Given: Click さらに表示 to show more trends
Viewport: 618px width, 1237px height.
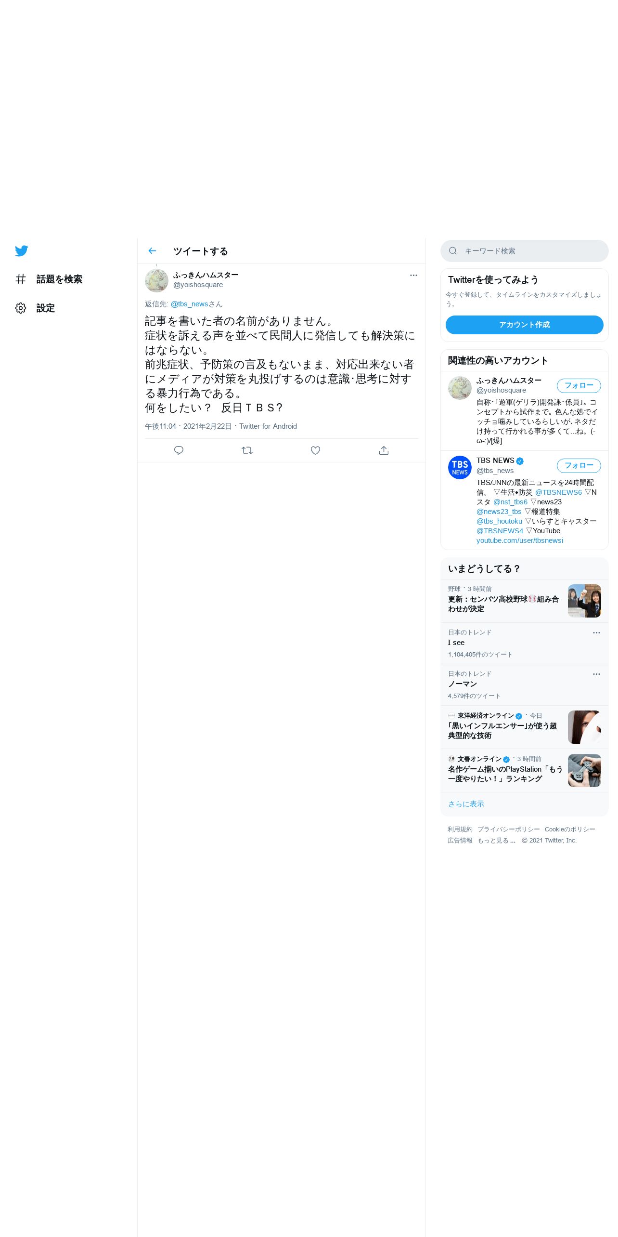Looking at the screenshot, I should tap(466, 804).
